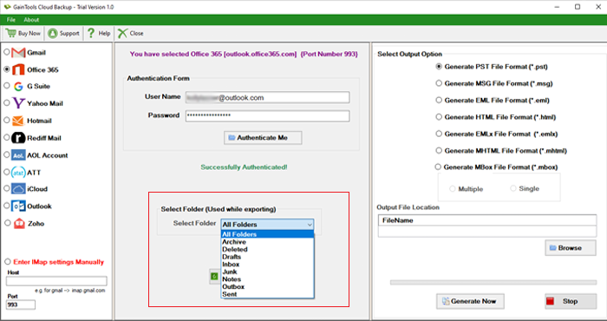Click the Outlook blue logo icon
This screenshot has height=321, width=607.
[x=18, y=206]
